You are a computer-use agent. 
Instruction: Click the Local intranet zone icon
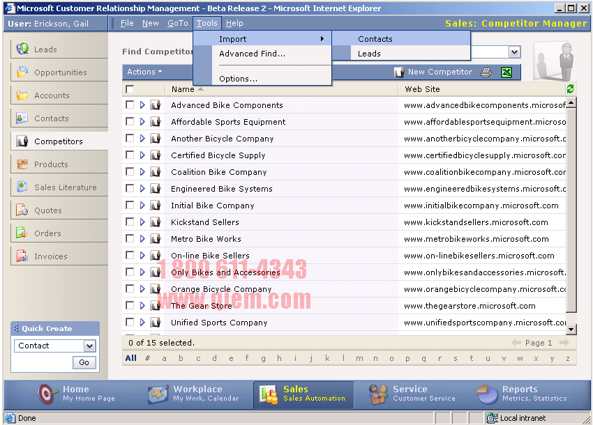[492, 418]
